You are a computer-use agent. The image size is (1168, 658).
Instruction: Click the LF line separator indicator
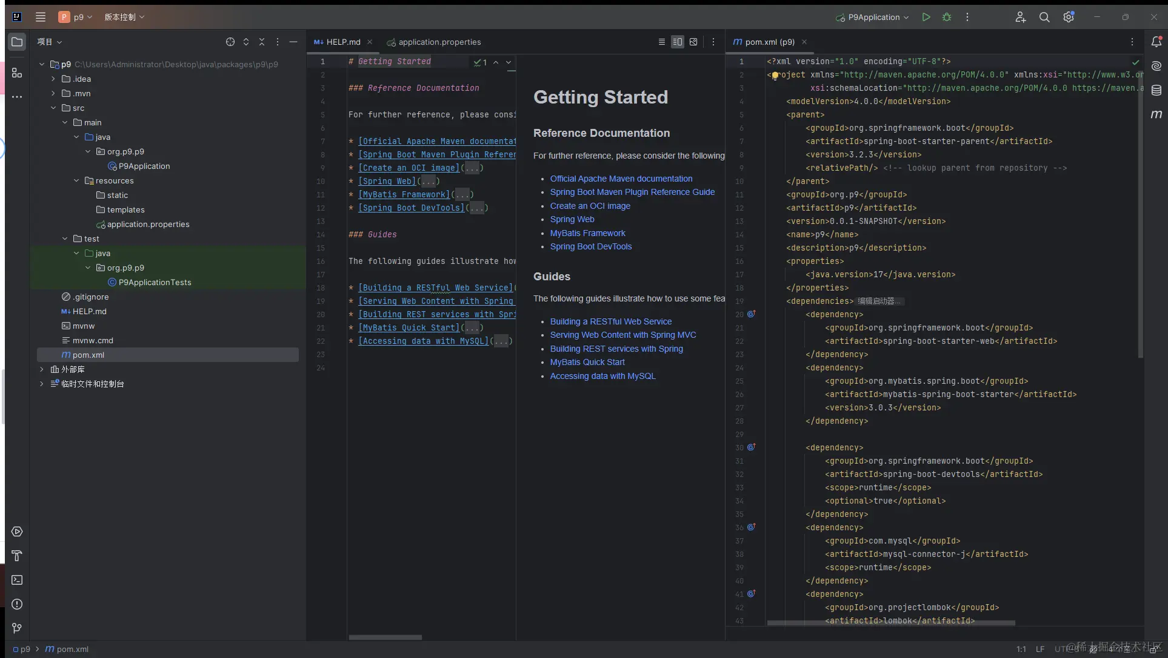(1040, 649)
